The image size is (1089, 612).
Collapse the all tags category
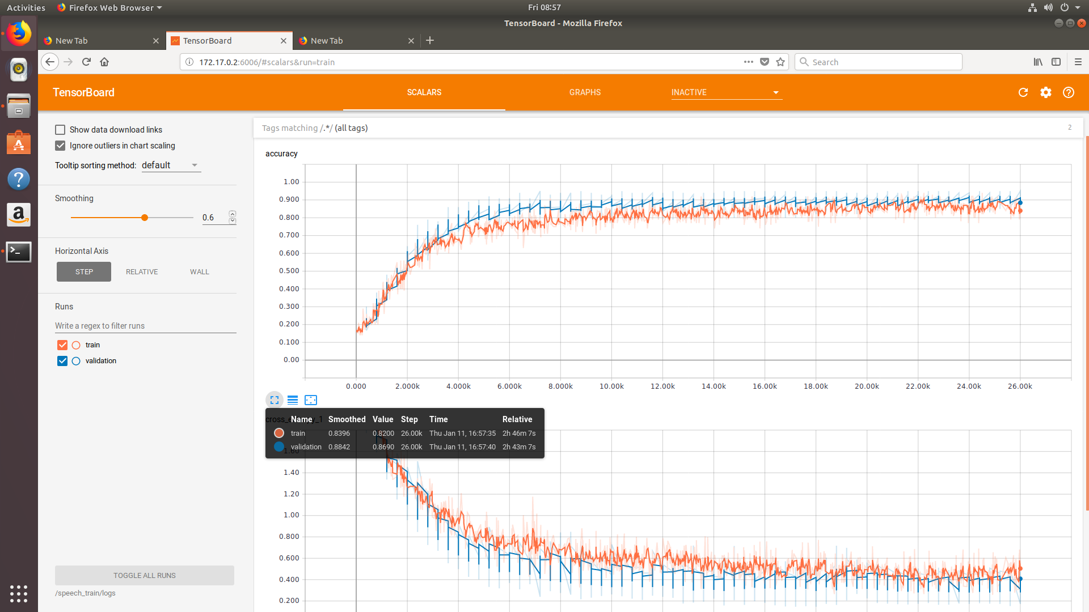[x=668, y=128]
